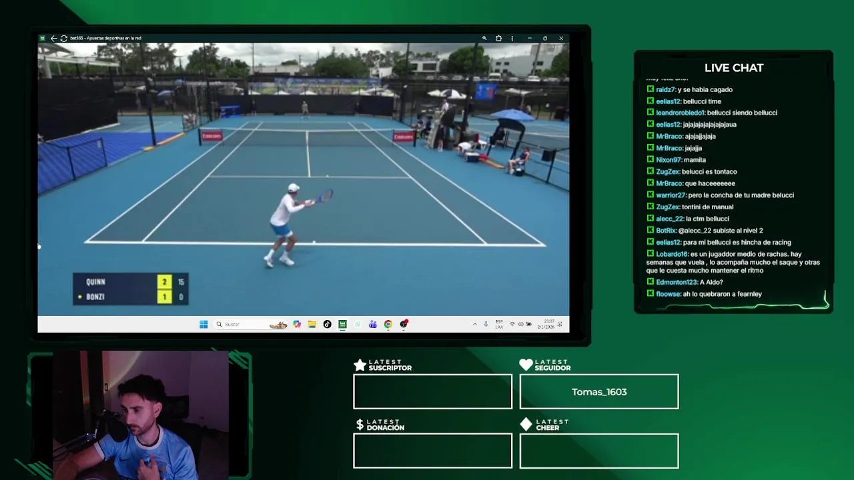Select MrBraco's "que haceeeeeee" message
The width and height of the screenshot is (854, 480).
coord(710,183)
